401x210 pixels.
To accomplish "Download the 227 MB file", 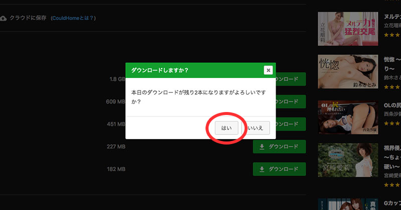I will coord(279,147).
